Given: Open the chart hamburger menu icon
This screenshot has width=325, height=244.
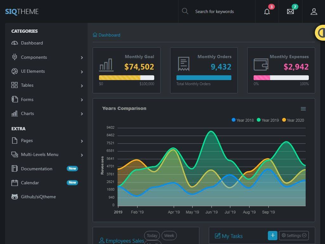Looking at the screenshot, I should coord(303,109).
